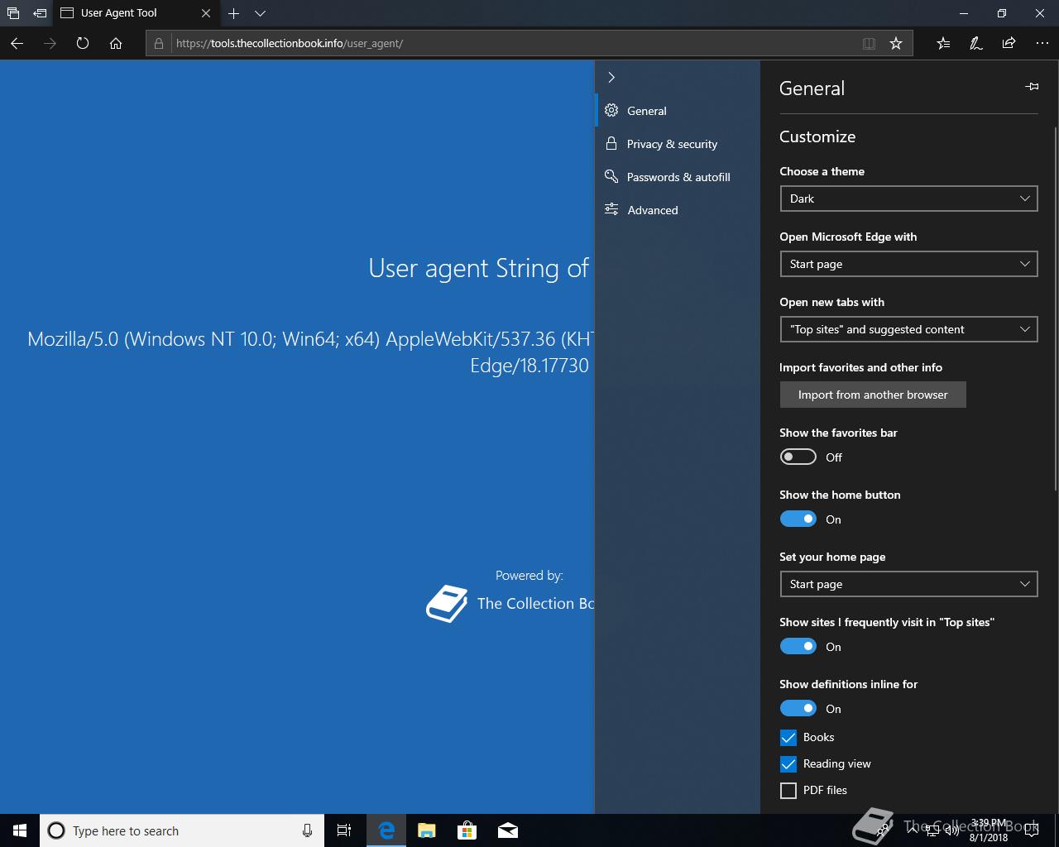
Task: Click the settings pane scrollbar
Action: pos(1056,308)
